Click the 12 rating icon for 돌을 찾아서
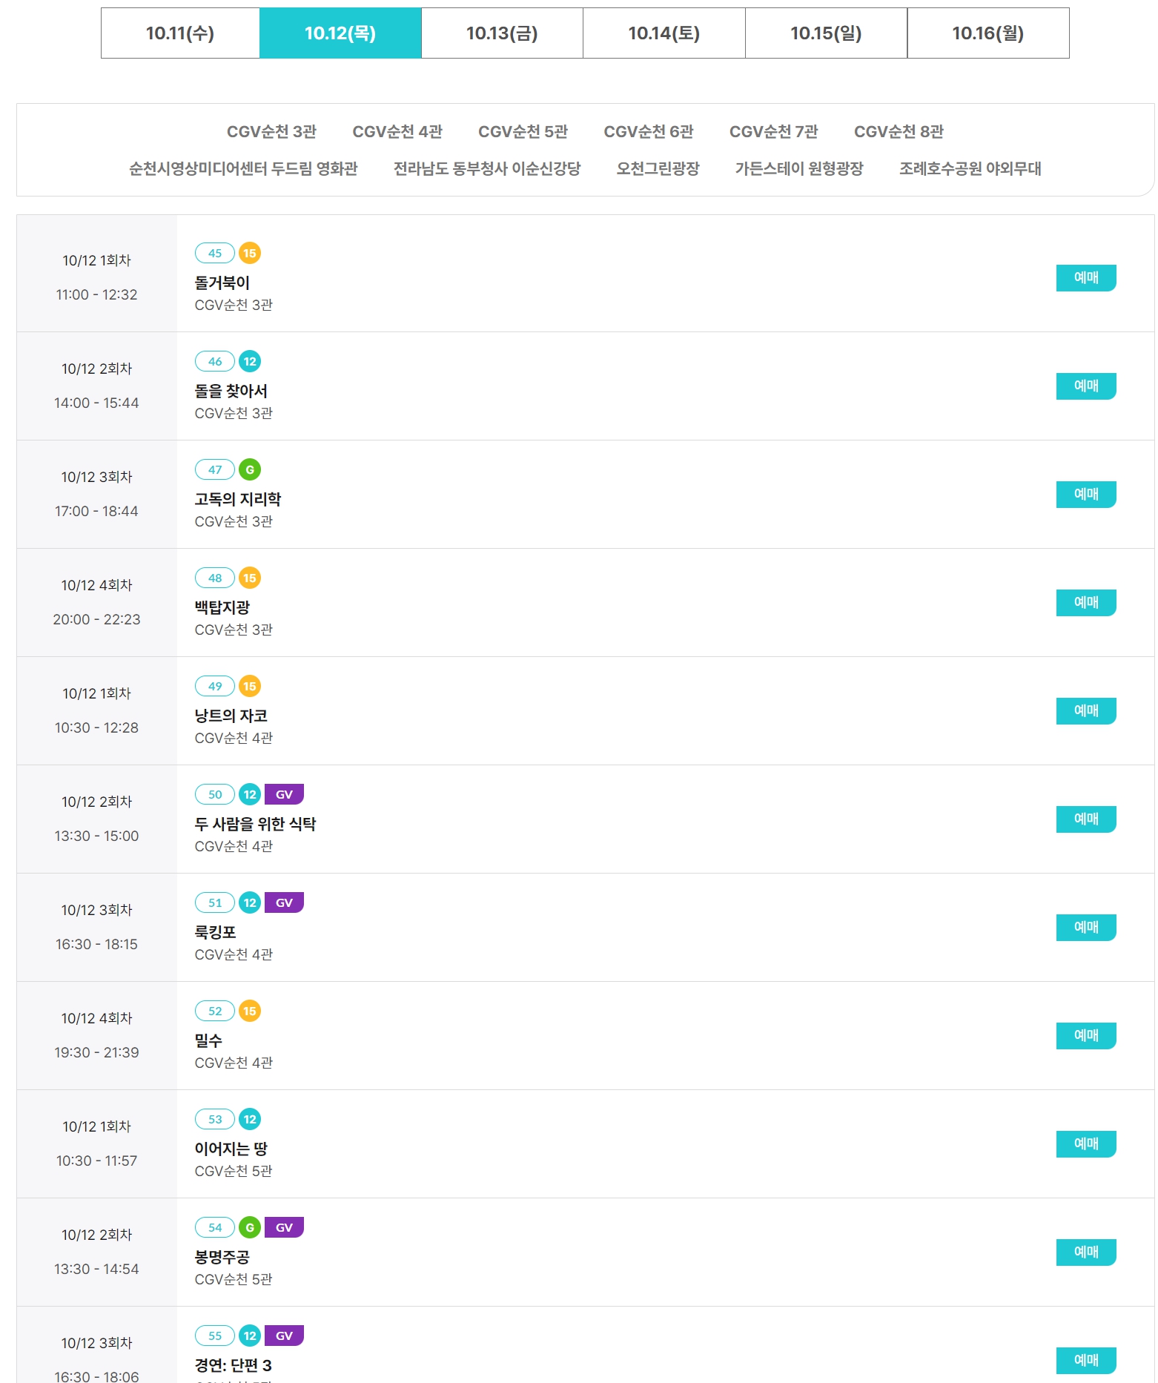This screenshot has height=1383, width=1158. [250, 361]
